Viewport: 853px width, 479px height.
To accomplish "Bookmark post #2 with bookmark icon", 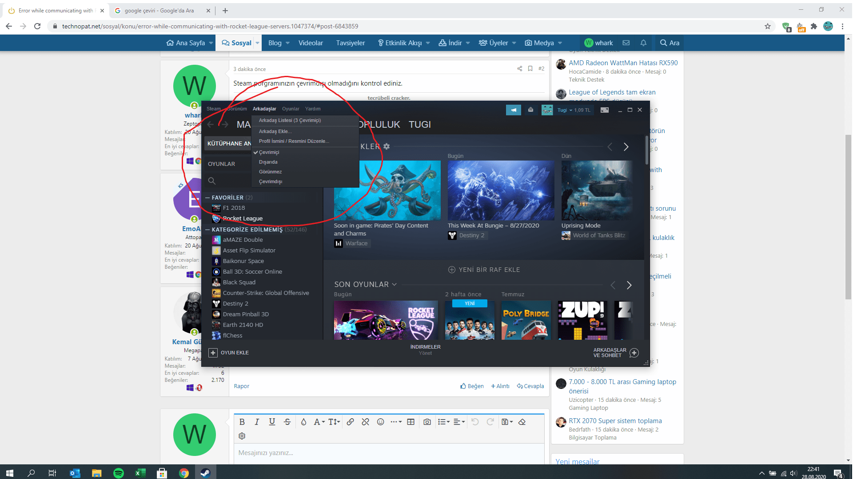I will pyautogui.click(x=530, y=68).
